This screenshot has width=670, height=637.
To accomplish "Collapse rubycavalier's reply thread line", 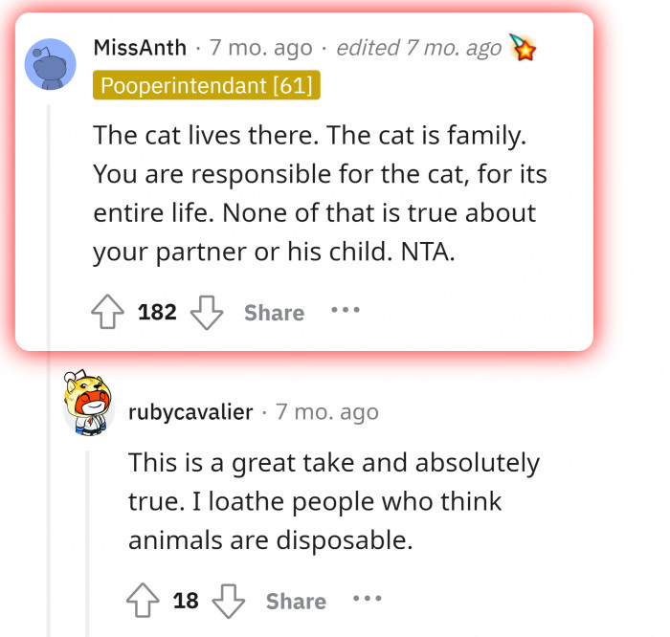I will click(88, 536).
